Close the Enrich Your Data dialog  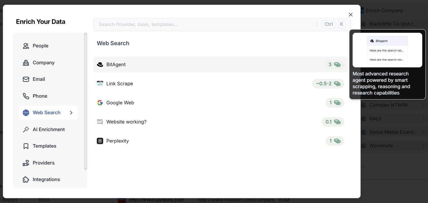(351, 15)
